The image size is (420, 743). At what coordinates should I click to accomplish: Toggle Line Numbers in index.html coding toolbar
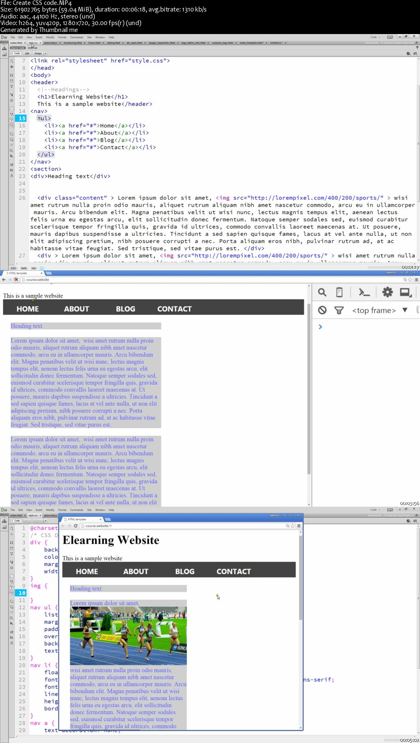tap(11, 109)
